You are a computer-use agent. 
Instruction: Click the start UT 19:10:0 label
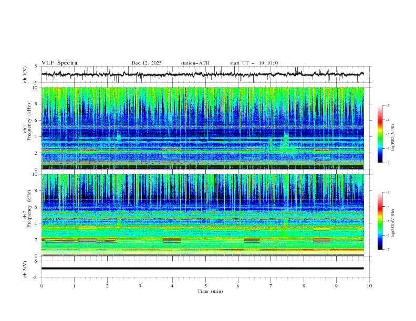(x=254, y=63)
